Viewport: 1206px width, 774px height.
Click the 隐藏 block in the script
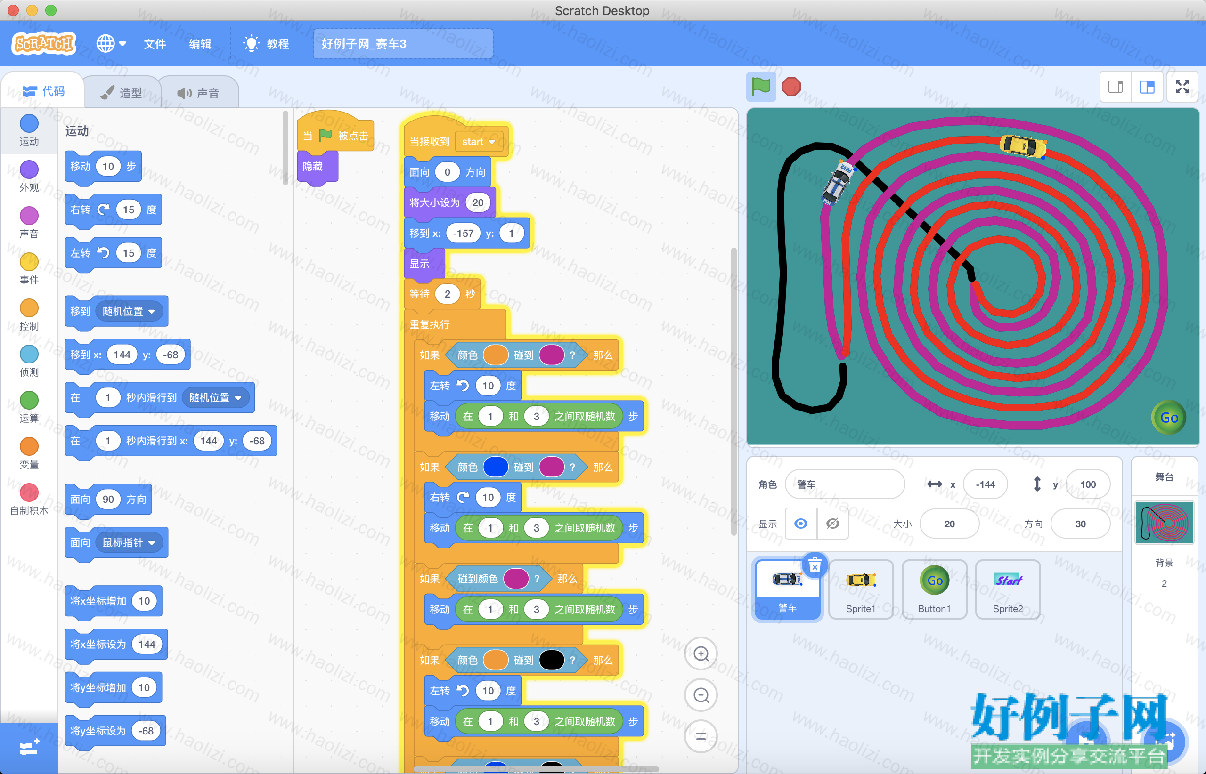(x=318, y=166)
